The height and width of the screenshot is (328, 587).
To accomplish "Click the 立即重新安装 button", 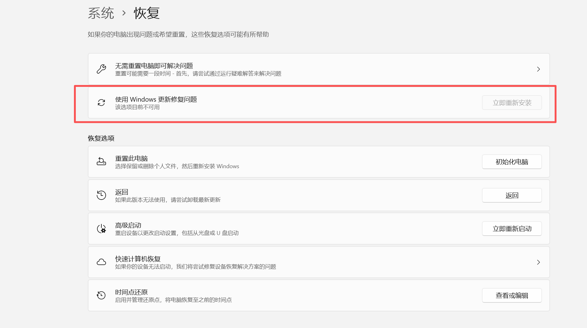I will pyautogui.click(x=512, y=103).
